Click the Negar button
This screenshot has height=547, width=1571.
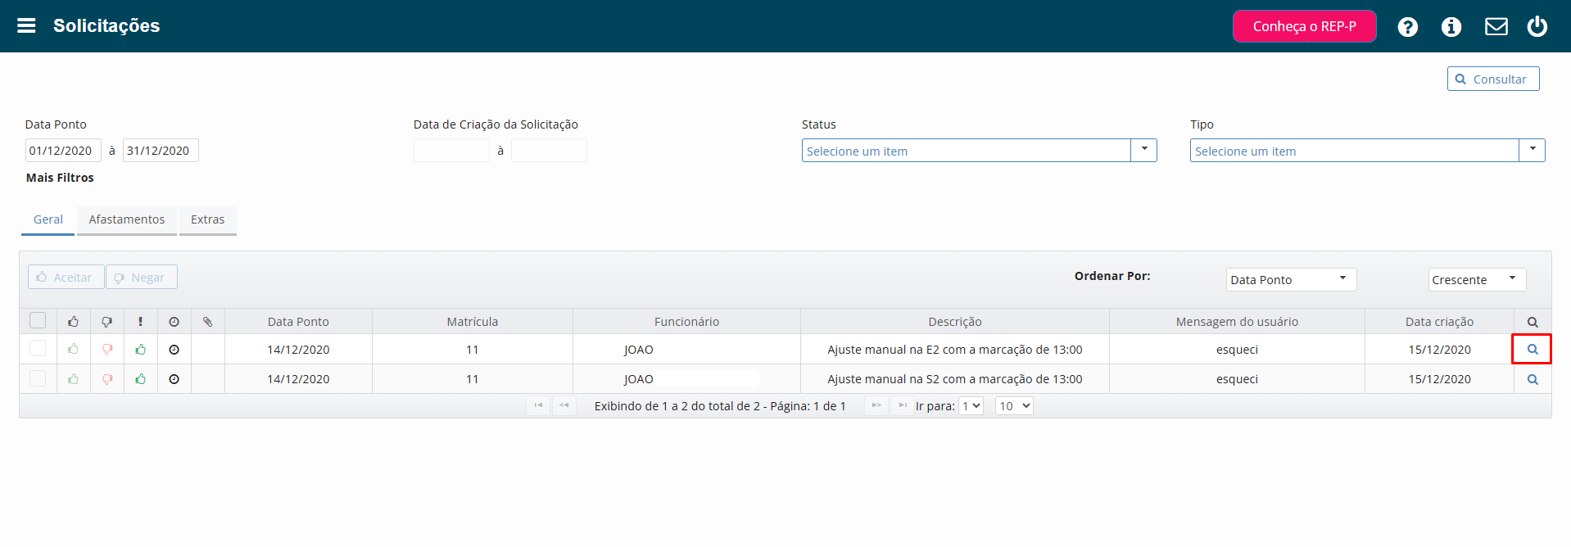point(141,277)
